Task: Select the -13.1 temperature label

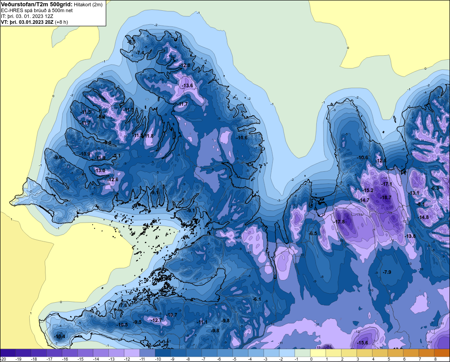Action: 414,193
